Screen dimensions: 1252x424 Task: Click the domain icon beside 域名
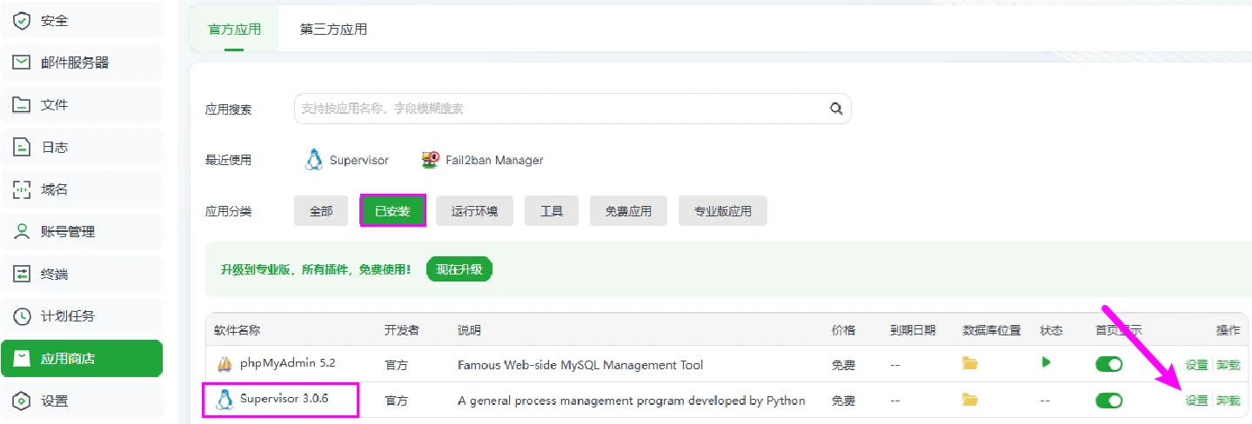[x=22, y=189]
